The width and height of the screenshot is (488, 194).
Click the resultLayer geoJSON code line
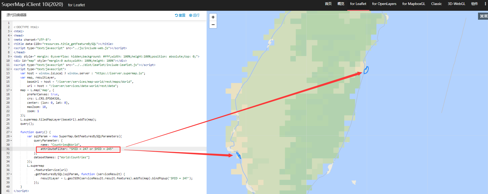click(x=117, y=178)
